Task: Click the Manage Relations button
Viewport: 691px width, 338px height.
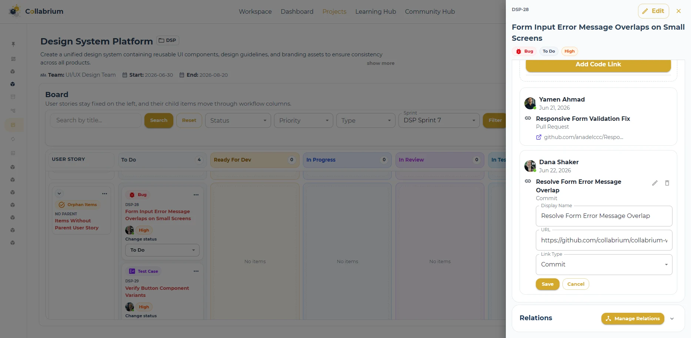Action: tap(633, 319)
